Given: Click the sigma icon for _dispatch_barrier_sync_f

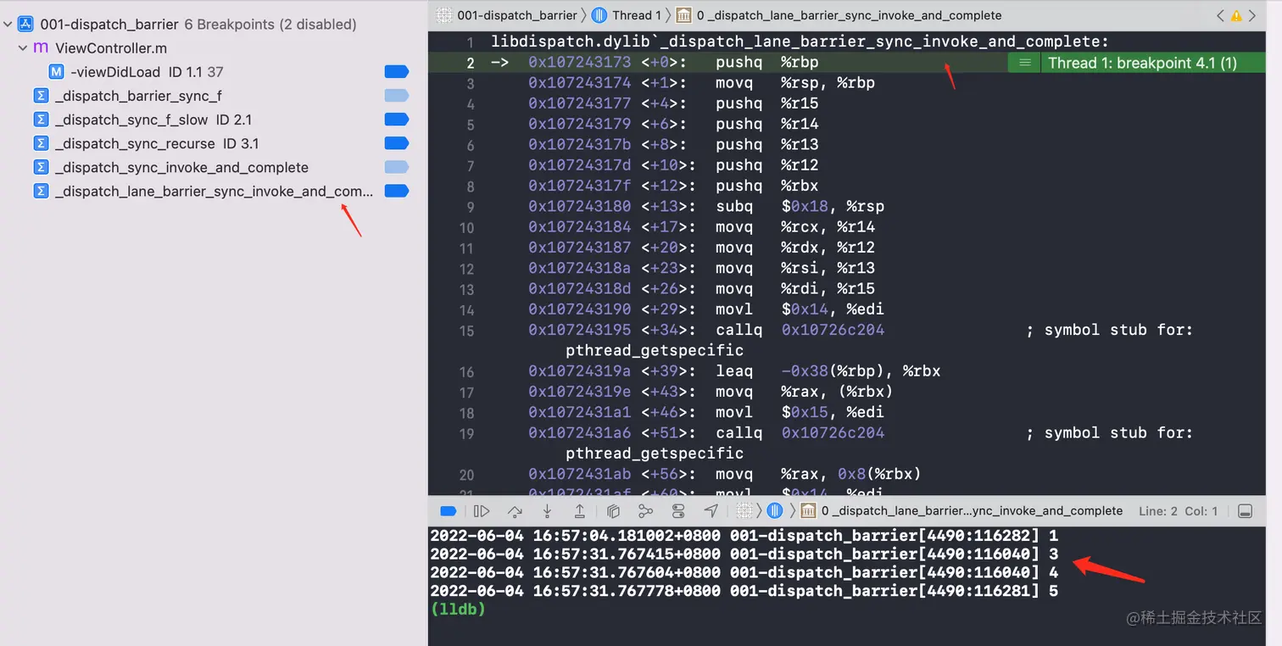Looking at the screenshot, I should pyautogui.click(x=40, y=96).
